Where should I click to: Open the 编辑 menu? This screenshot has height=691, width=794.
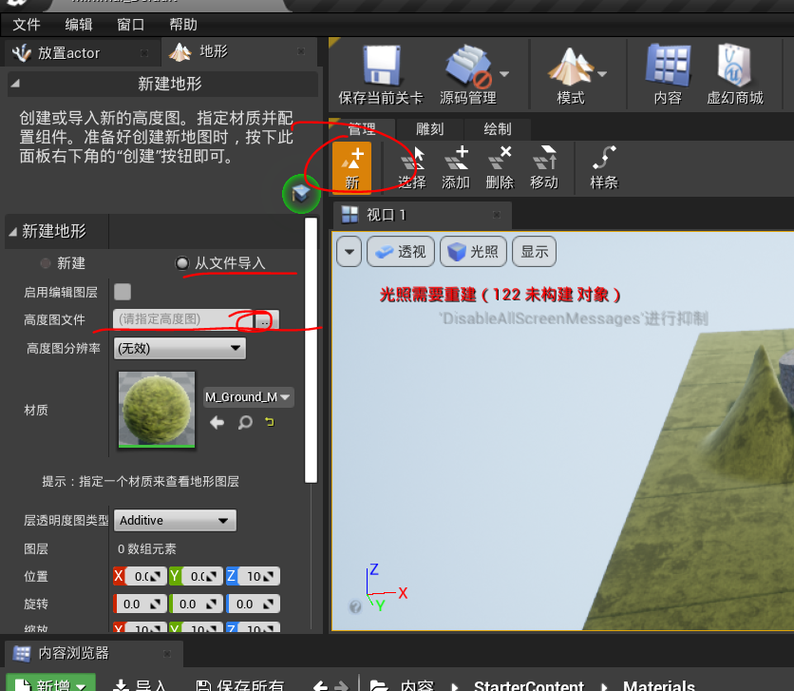(79, 25)
